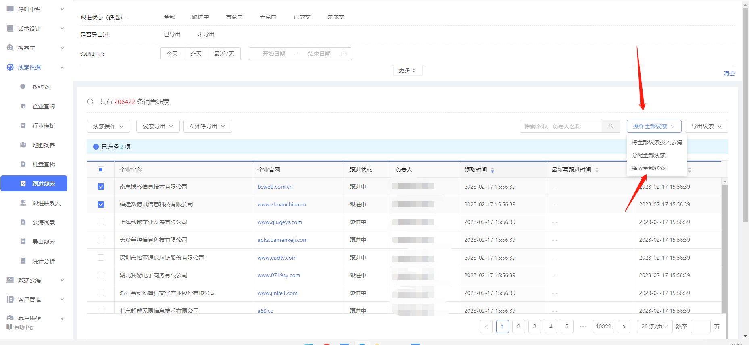The width and height of the screenshot is (749, 345).
Task: Click the 数据公海 sidebar icon
Action: point(10,280)
